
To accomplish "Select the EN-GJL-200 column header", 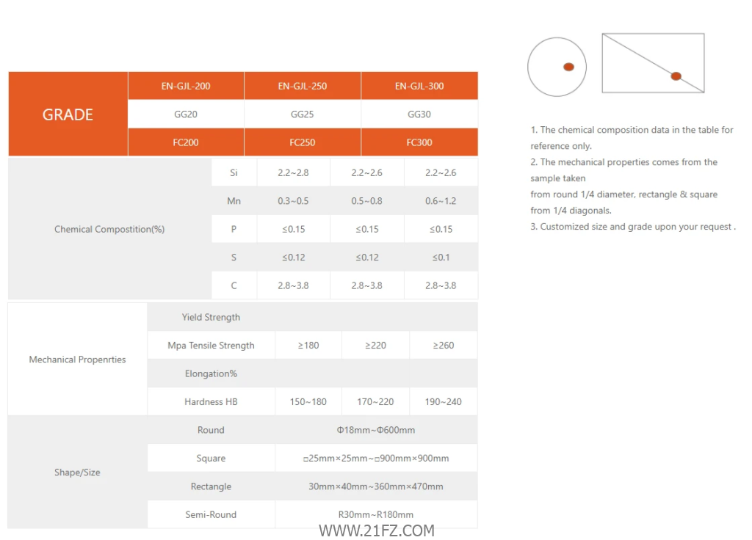I will [x=186, y=86].
